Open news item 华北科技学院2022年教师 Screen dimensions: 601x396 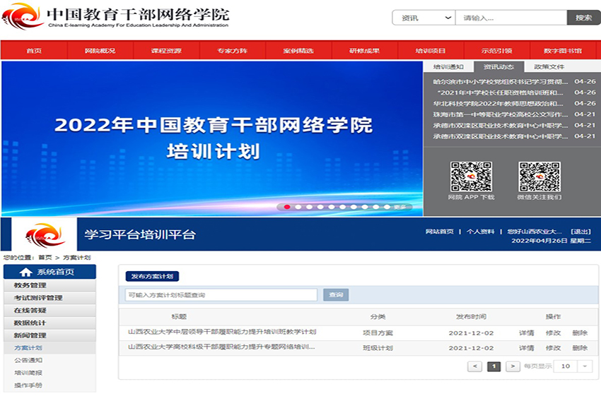(x=498, y=103)
